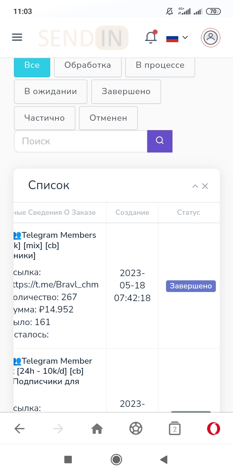
Task: Select the Завершено filter tab
Action: pos(126,91)
